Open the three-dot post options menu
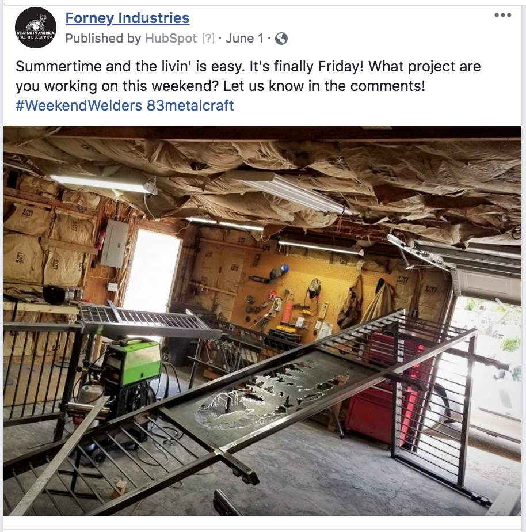This screenshot has width=526, height=532. coord(502,15)
